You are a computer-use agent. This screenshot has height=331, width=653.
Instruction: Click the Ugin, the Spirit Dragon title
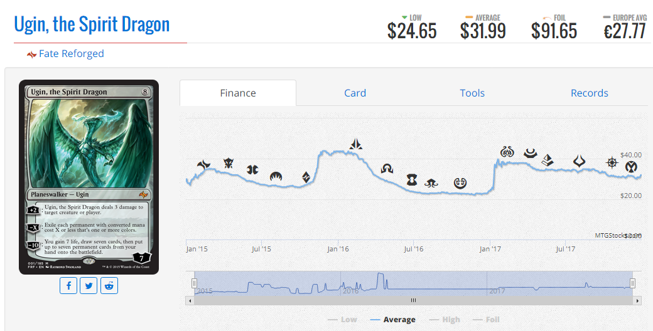coord(92,24)
